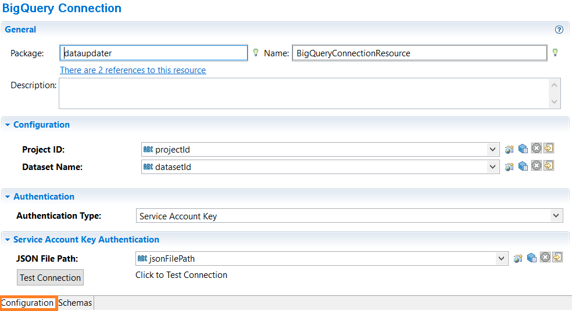Viewport: 572px width, 311px height.
Task: Click the notepad arrow icon beside Project ID
Action: pyautogui.click(x=549, y=148)
